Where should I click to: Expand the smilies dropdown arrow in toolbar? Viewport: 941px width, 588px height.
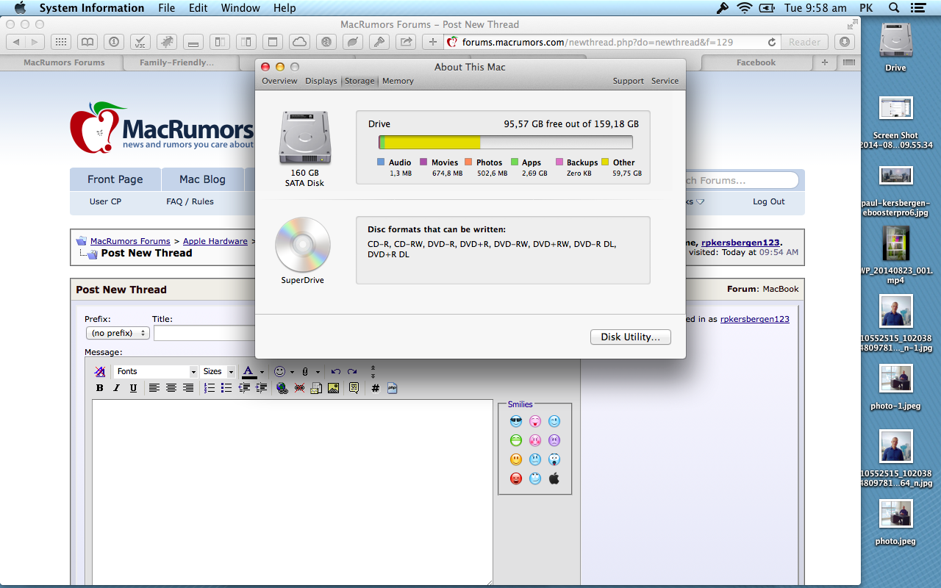coord(292,372)
